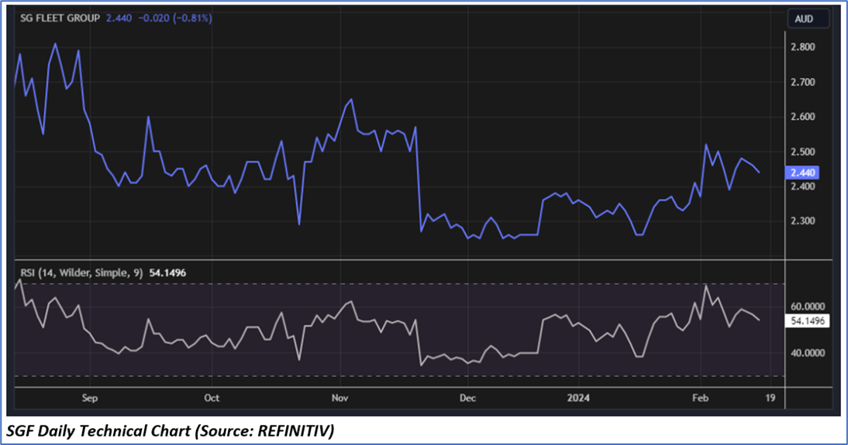Click the Feb label on the time axis

tap(700, 398)
